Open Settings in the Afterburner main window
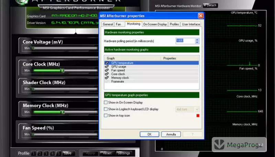 (124, 153)
